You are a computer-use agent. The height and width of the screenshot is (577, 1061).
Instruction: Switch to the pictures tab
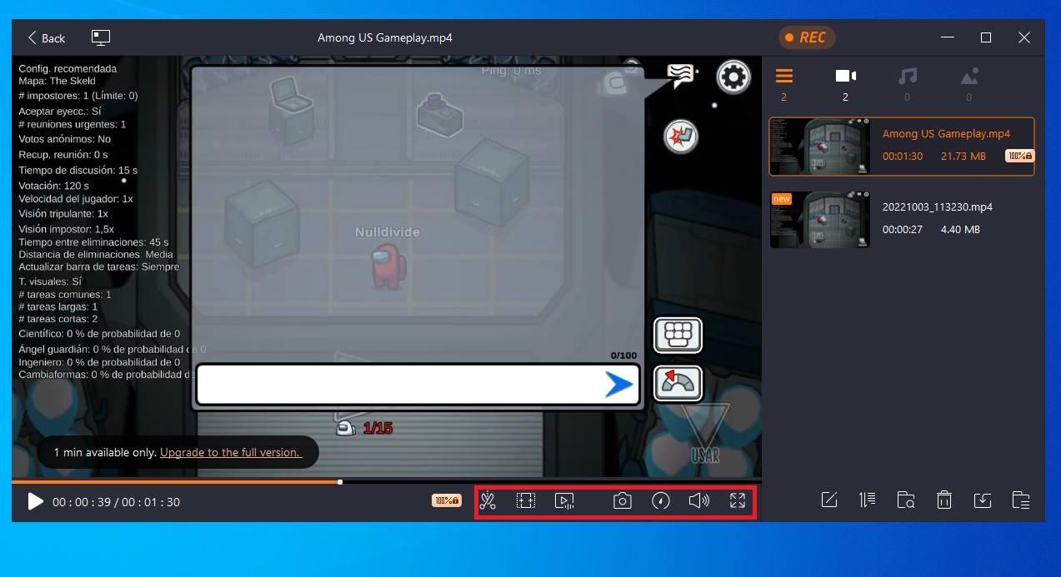coord(968,83)
